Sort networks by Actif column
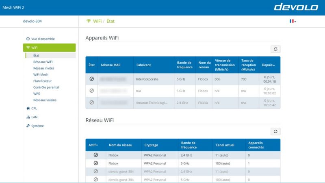Image resolution: width=325 pixels, height=183 pixels. pos(93,145)
